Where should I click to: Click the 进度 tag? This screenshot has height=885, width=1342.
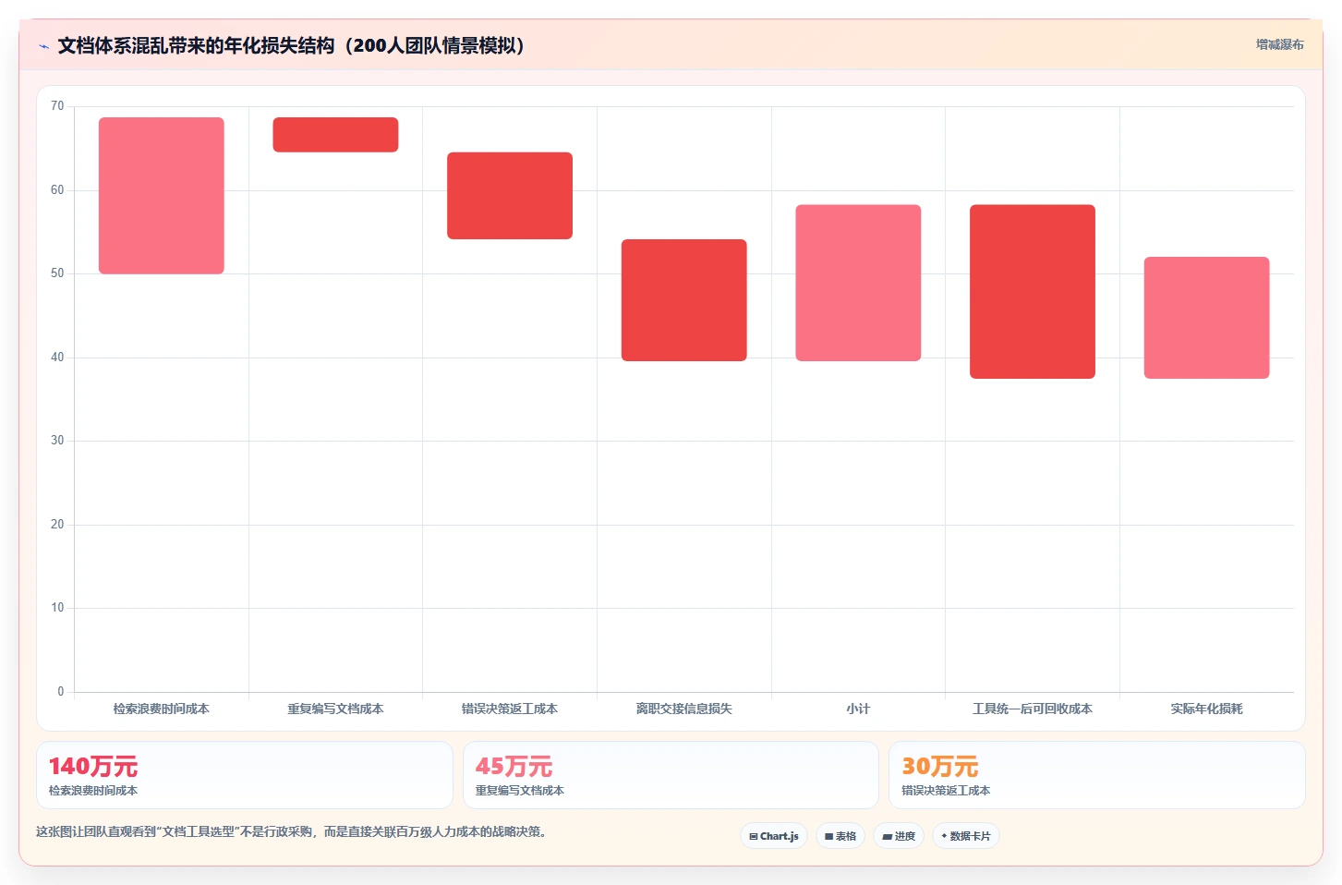899,836
